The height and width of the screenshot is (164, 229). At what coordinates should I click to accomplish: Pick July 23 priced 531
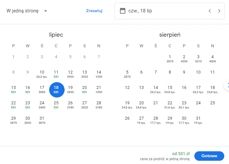[28, 105]
